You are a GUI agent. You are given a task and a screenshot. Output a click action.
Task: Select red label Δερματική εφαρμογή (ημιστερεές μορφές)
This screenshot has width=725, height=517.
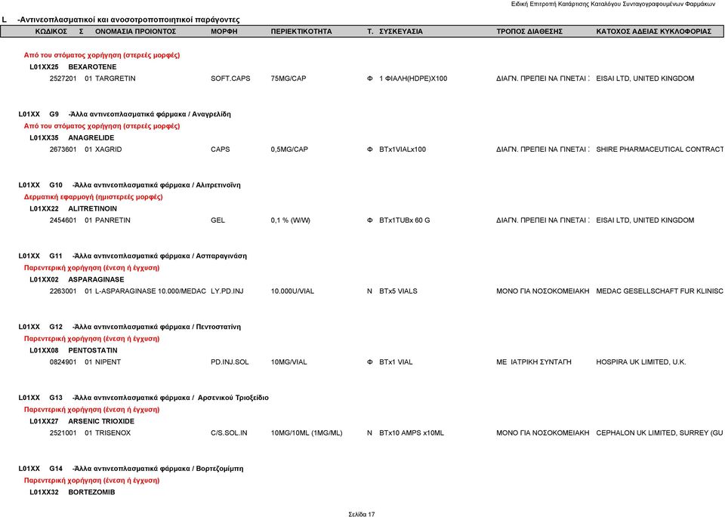(x=94, y=197)
